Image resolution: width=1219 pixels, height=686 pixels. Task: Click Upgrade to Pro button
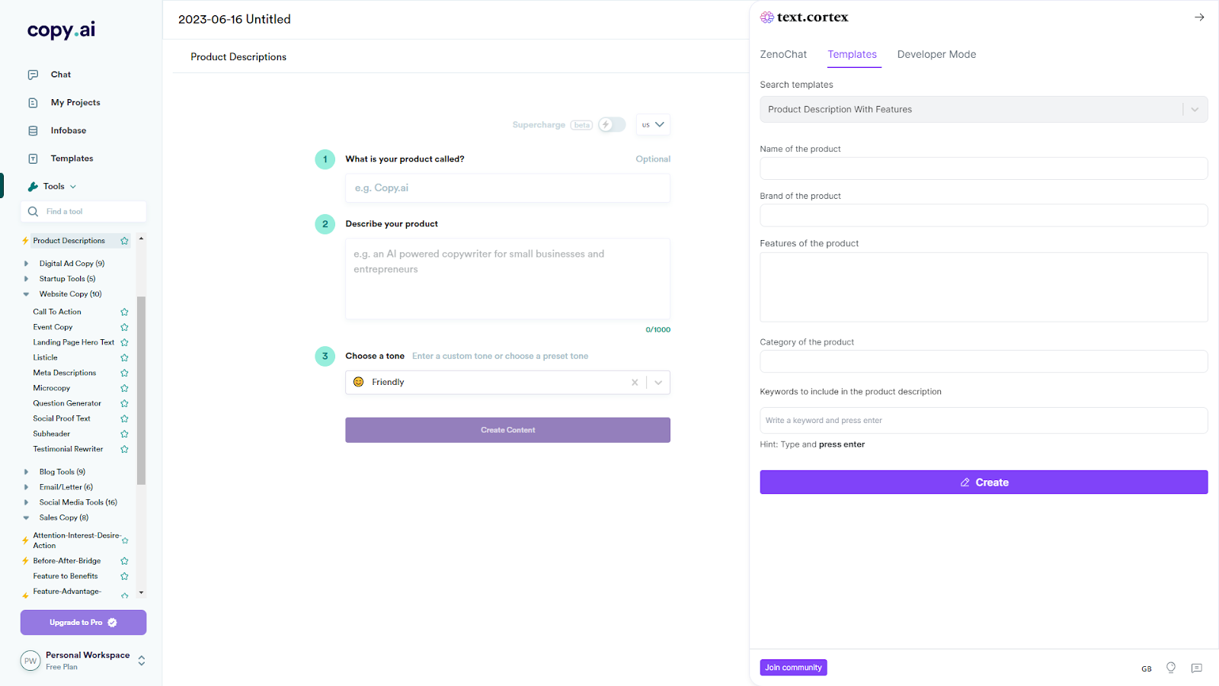(x=83, y=623)
